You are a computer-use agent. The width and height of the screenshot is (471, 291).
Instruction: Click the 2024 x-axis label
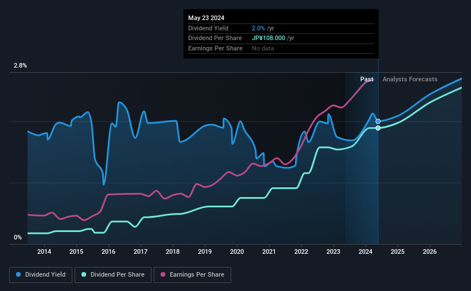365,251
